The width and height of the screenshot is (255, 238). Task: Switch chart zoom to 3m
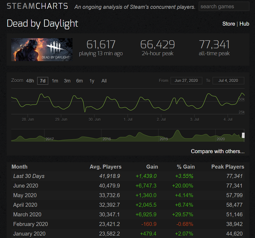[x=67, y=81]
